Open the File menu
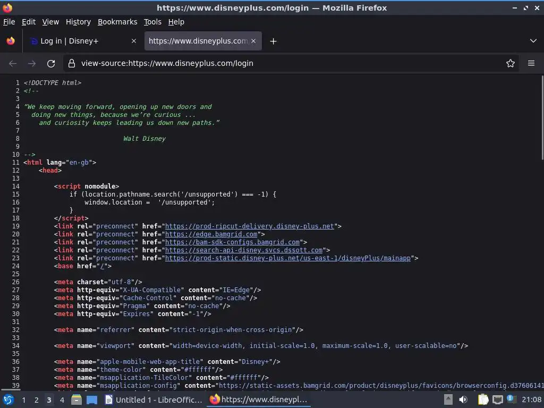This screenshot has width=544, height=408. (9, 22)
